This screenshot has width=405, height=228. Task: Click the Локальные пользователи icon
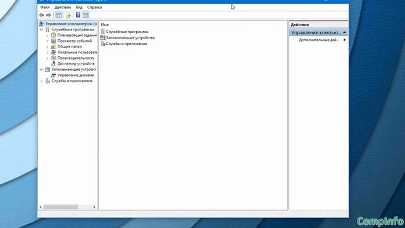(x=53, y=52)
